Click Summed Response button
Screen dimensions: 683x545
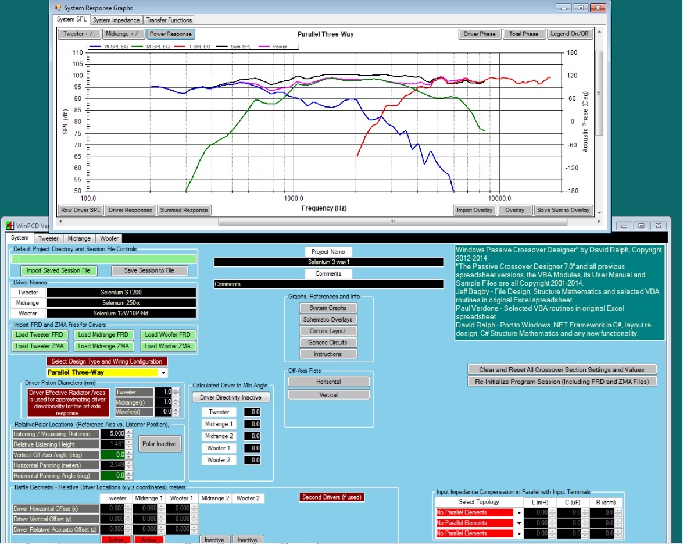tap(184, 210)
